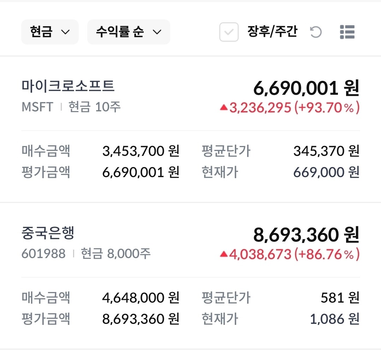Tap the 현금 8,000주 holding label
The width and height of the screenshot is (381, 350).
pyautogui.click(x=116, y=253)
